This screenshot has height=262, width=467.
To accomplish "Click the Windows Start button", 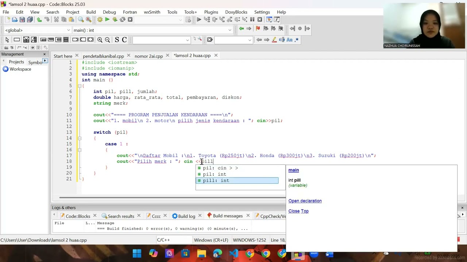I will [137, 254].
